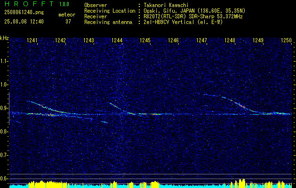
Task: Click the 1.1 kHz frequency label
Action: click(3, 61)
